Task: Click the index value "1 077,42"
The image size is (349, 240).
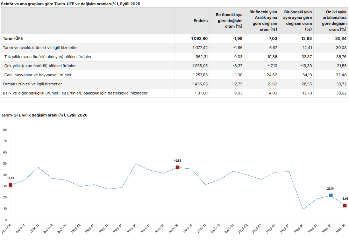Action: 200,48
